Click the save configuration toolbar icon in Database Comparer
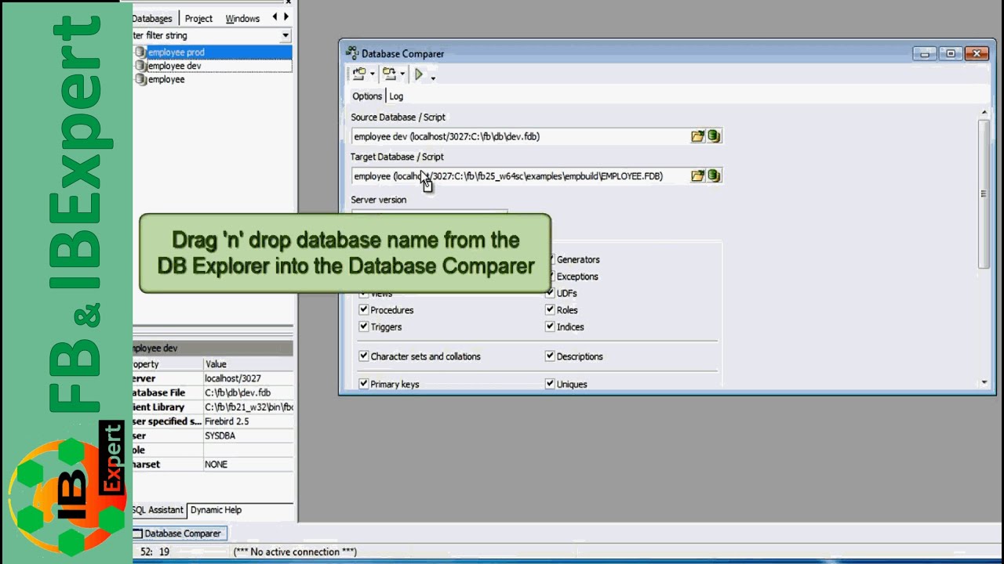The width and height of the screenshot is (1004, 564). [x=389, y=74]
